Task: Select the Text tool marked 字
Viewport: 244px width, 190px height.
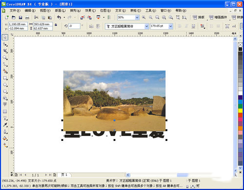Action: [5, 104]
